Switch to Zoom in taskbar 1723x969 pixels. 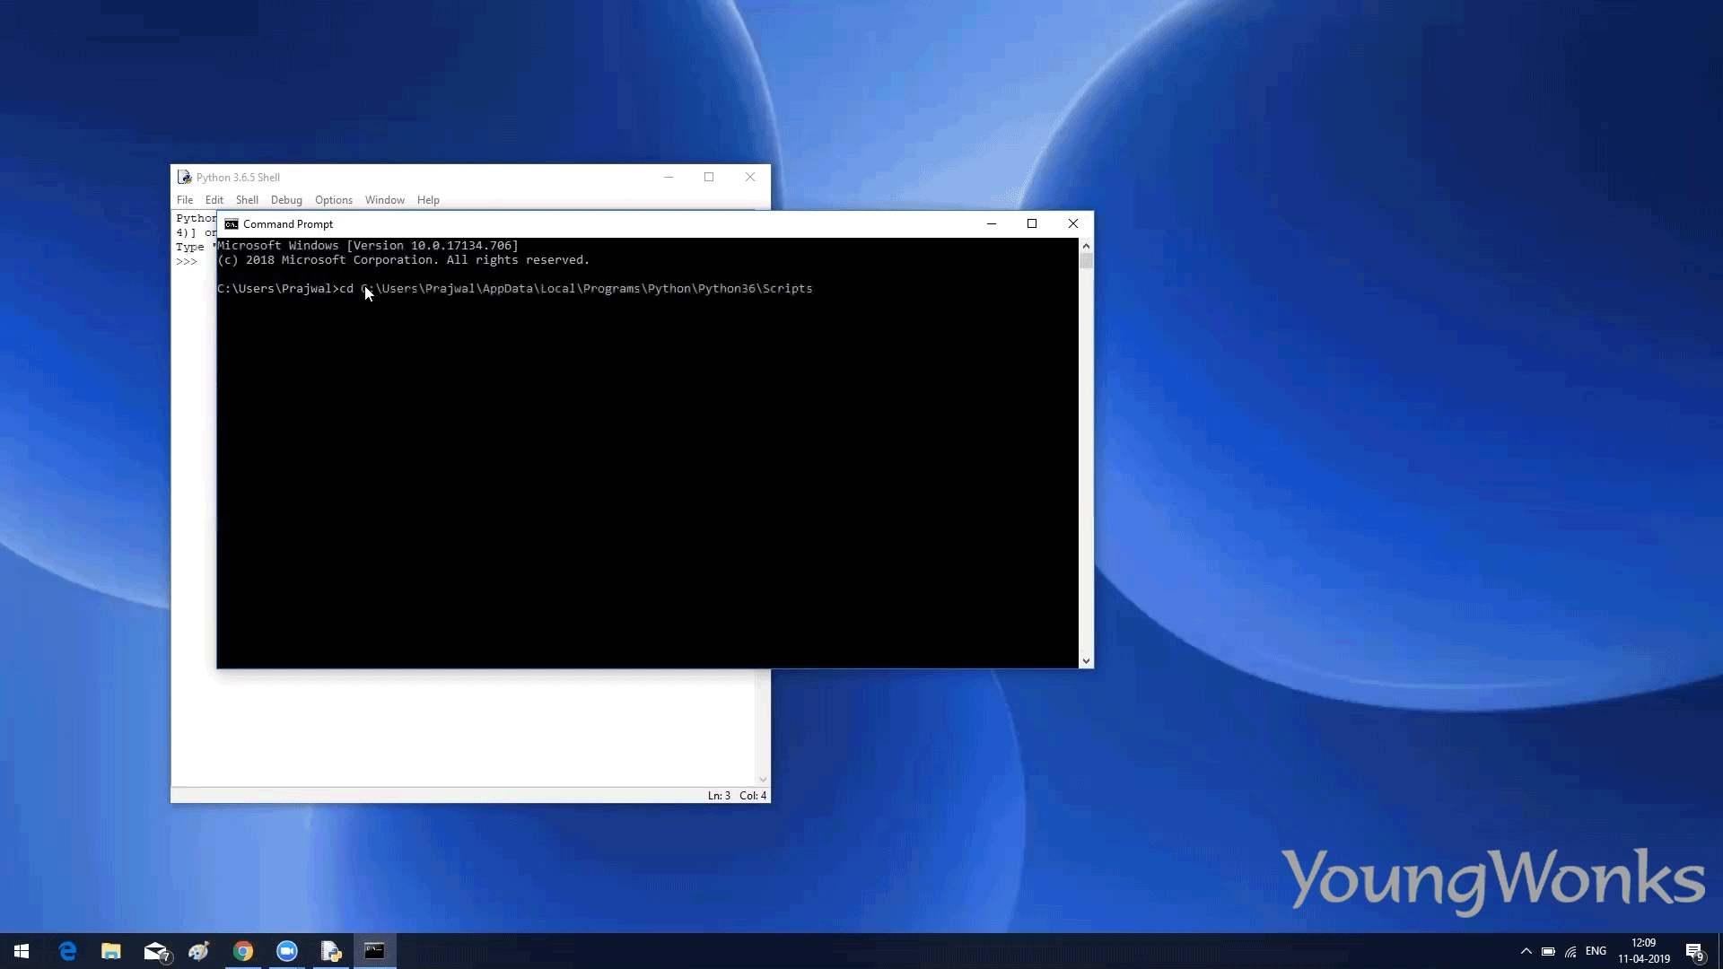point(287,951)
